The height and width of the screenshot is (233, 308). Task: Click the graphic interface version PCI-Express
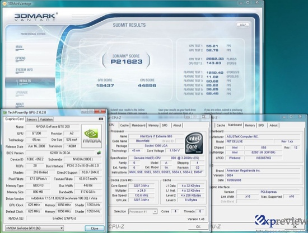click(268, 192)
